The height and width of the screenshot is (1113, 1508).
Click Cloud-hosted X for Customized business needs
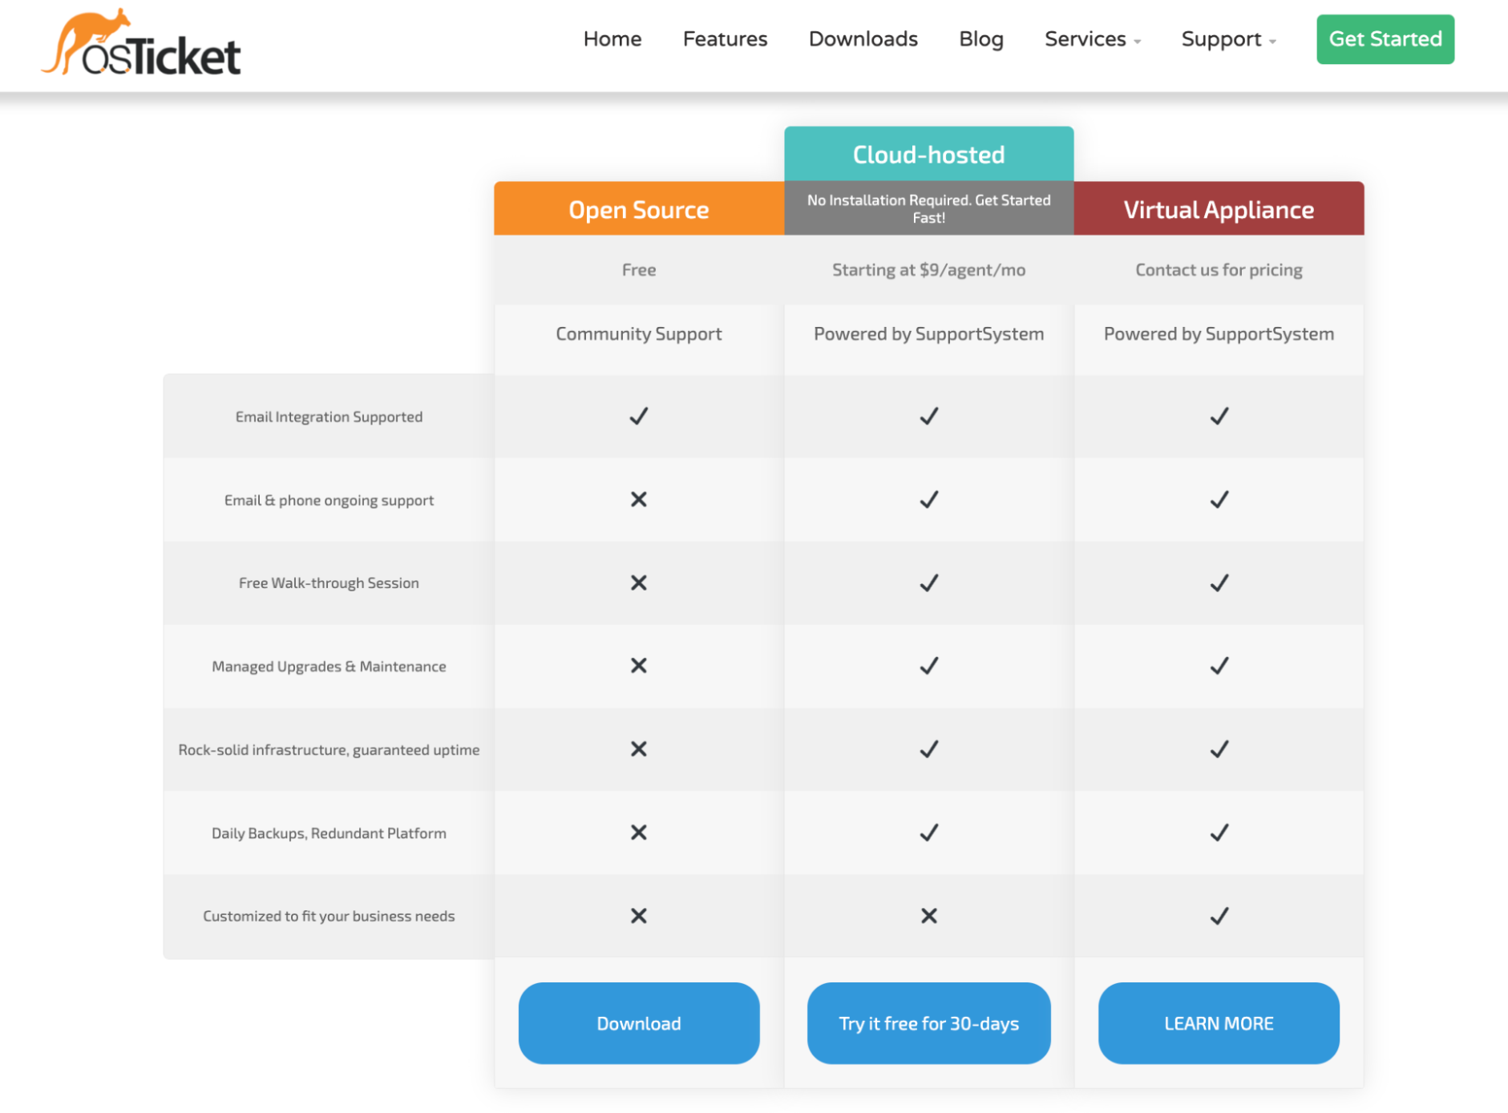tap(929, 916)
